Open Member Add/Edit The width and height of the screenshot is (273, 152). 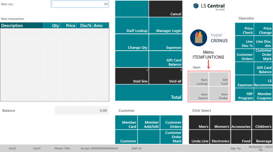[x=149, y=122]
